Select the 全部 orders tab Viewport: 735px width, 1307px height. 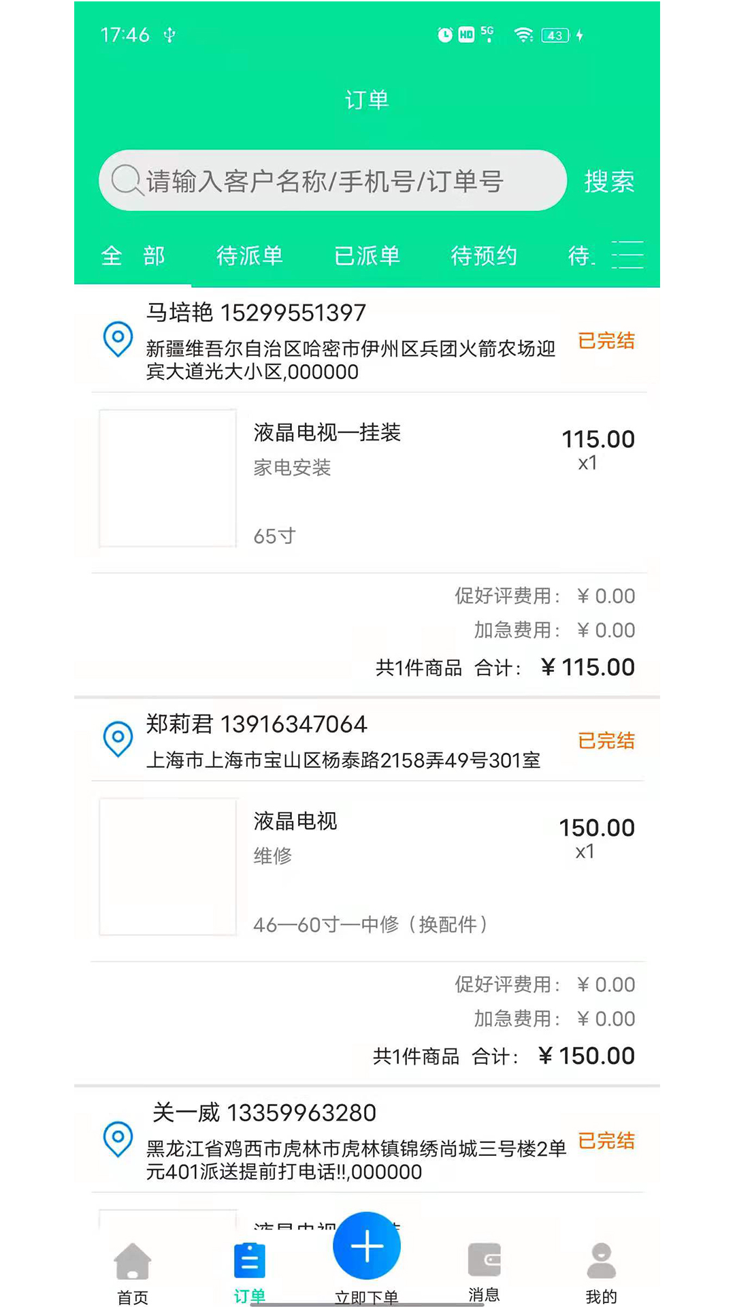[133, 256]
